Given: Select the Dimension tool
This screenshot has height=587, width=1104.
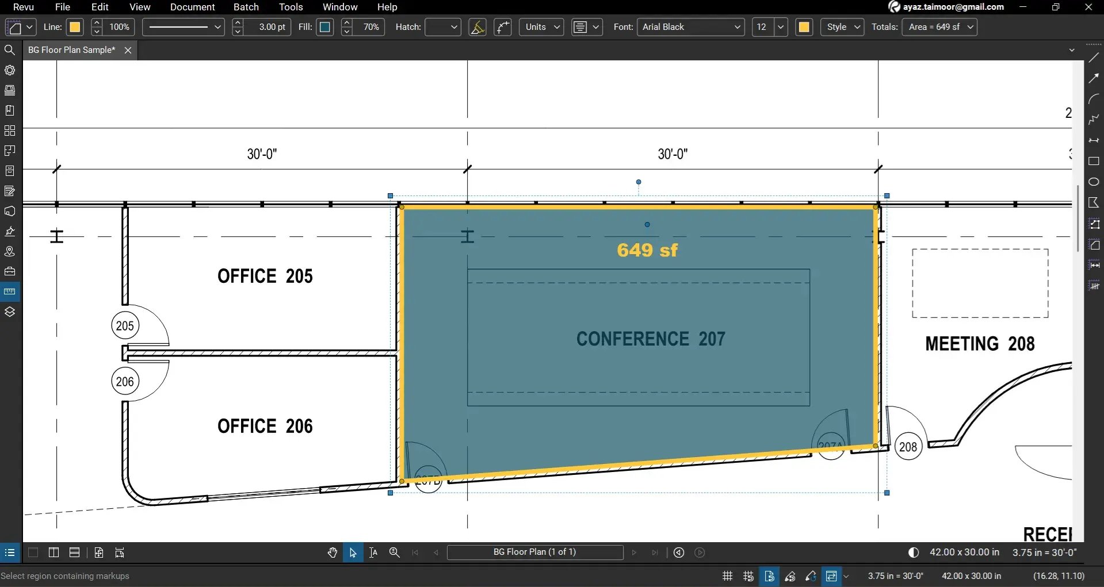Looking at the screenshot, I should tap(1094, 140).
